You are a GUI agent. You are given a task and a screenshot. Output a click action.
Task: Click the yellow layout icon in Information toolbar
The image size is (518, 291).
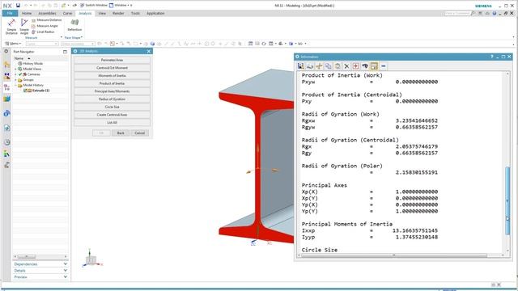pos(374,66)
